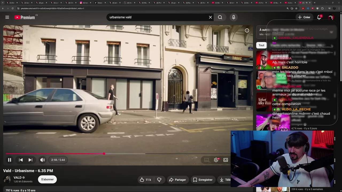Screen dimensions: 342x192
Task: Click the video title Vald - Urbanisme
Action: 28,171
